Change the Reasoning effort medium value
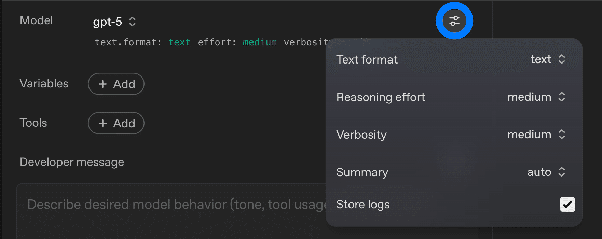The height and width of the screenshot is (239, 602). 529,97
